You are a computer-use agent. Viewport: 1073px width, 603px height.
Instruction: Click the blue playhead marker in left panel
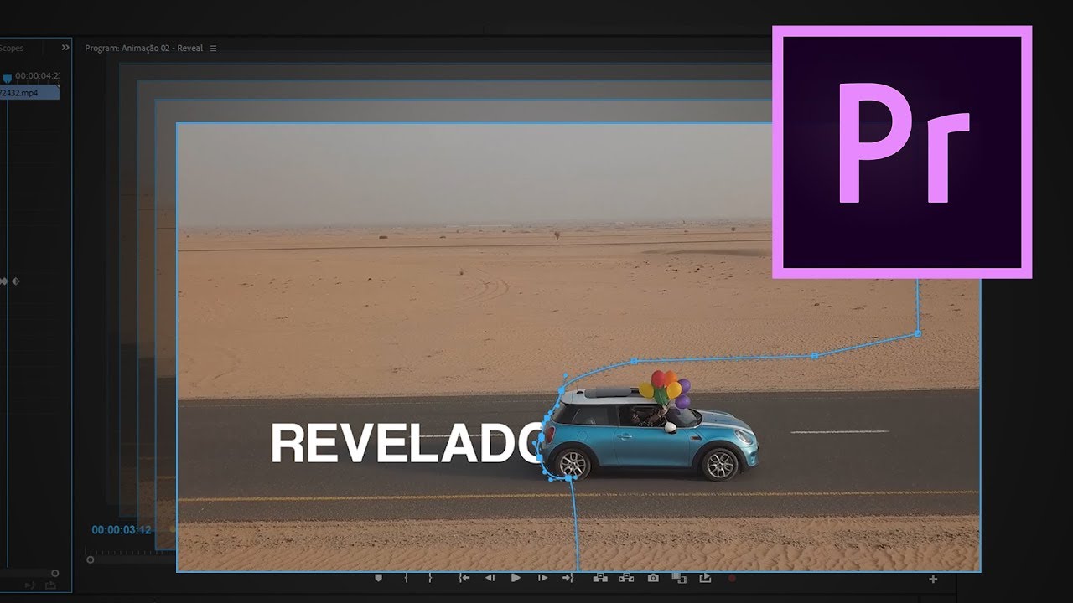point(8,78)
